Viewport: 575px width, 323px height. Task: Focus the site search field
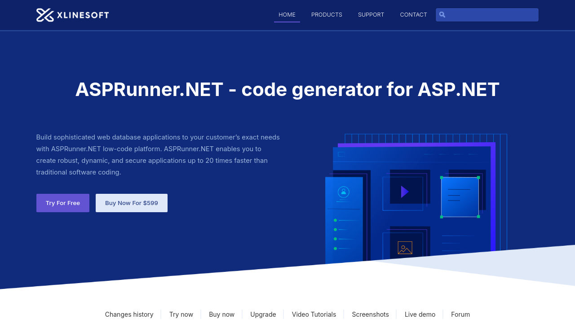[x=492, y=15]
